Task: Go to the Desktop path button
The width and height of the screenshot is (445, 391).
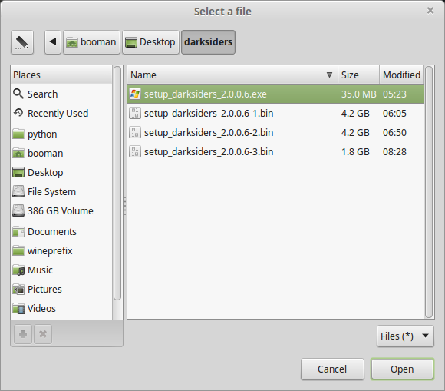Action: (150, 42)
